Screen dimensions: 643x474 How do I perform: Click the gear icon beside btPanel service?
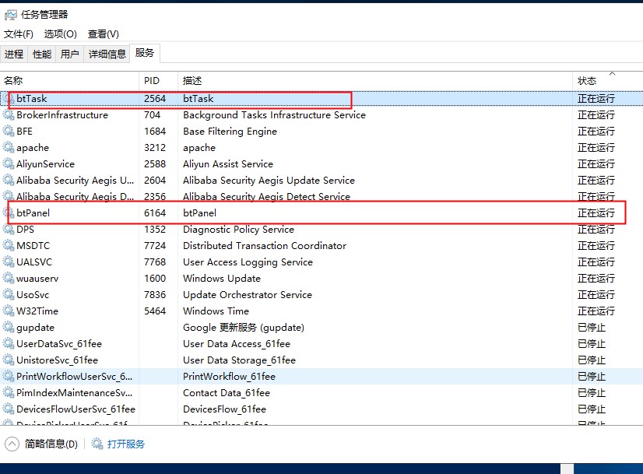[x=9, y=213]
